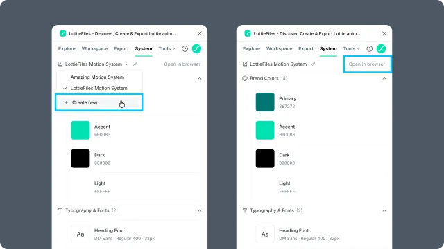Click Create new in system dropdown
Image resolution: width=444 pixels, height=249 pixels.
(99, 102)
